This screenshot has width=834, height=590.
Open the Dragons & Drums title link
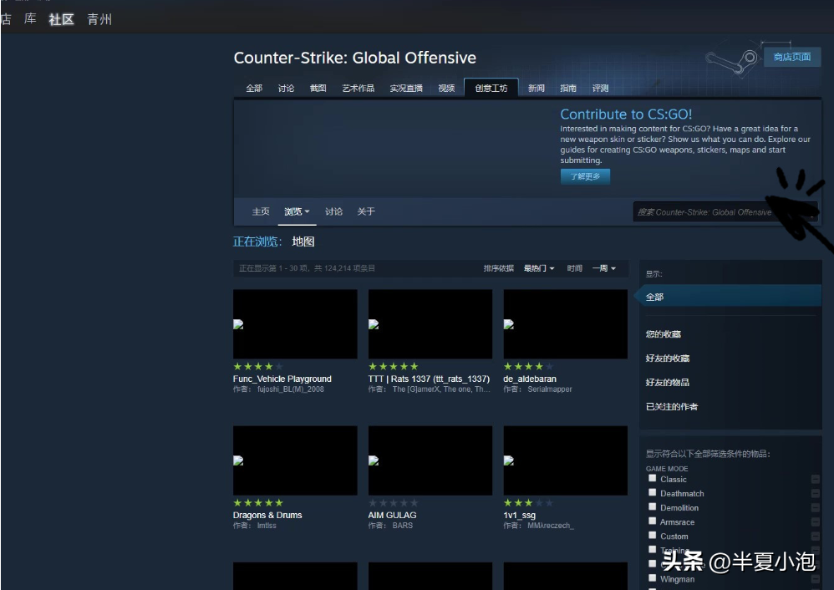(x=267, y=515)
